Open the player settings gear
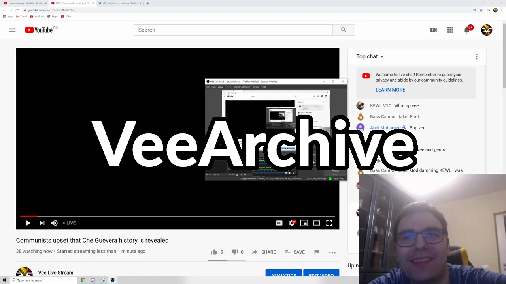 click(x=292, y=223)
